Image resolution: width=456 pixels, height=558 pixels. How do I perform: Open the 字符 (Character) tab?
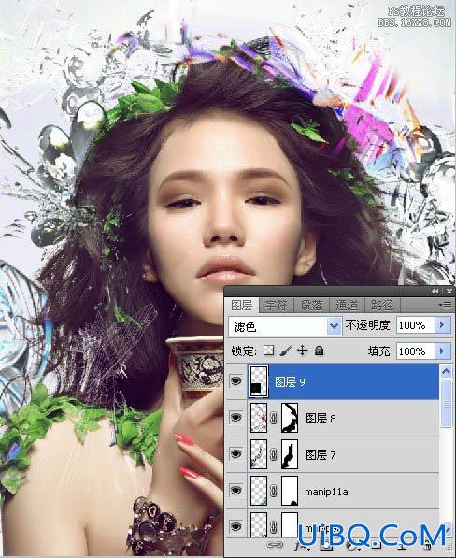276,305
